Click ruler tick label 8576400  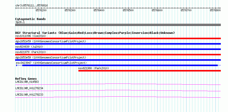point(99,10)
